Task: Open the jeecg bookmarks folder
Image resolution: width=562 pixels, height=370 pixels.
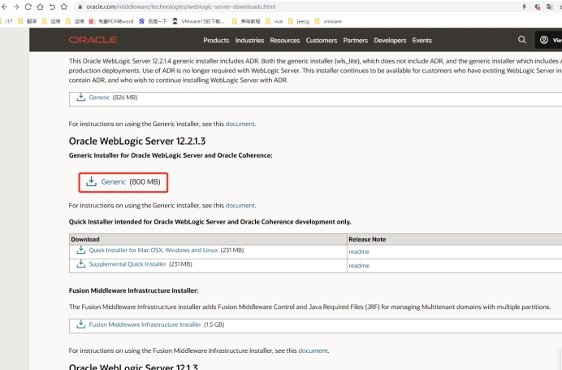Action: [x=299, y=21]
